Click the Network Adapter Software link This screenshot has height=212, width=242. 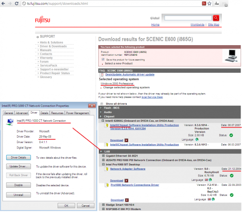pos(128,169)
